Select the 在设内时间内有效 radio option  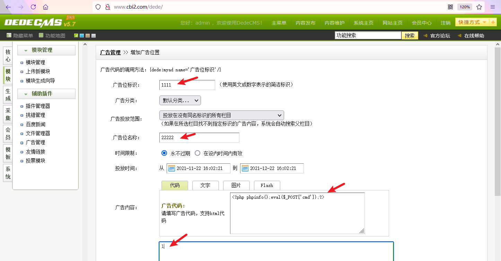pos(197,153)
